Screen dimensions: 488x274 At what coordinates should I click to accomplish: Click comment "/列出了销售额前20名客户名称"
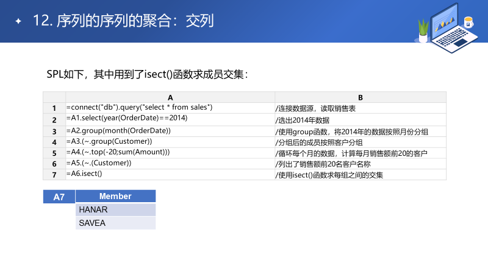(x=361, y=164)
